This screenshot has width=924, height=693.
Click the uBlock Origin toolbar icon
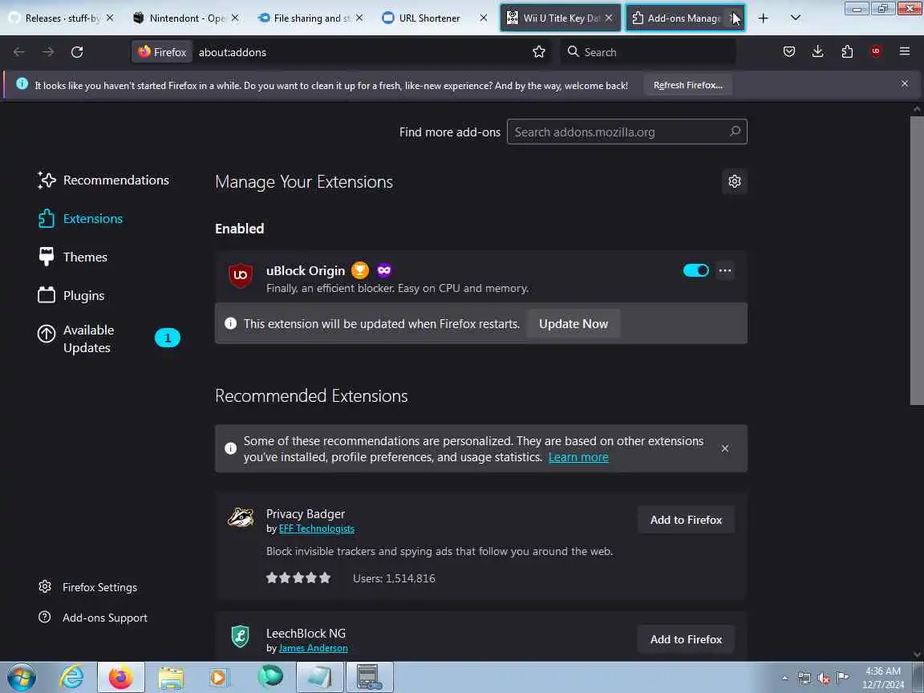pyautogui.click(x=876, y=52)
